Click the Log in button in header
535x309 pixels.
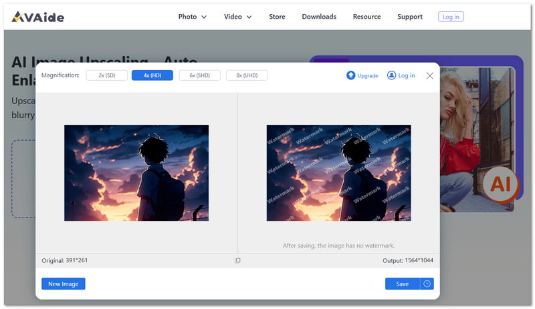(x=451, y=17)
